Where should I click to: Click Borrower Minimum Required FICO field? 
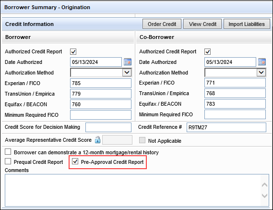101,115
